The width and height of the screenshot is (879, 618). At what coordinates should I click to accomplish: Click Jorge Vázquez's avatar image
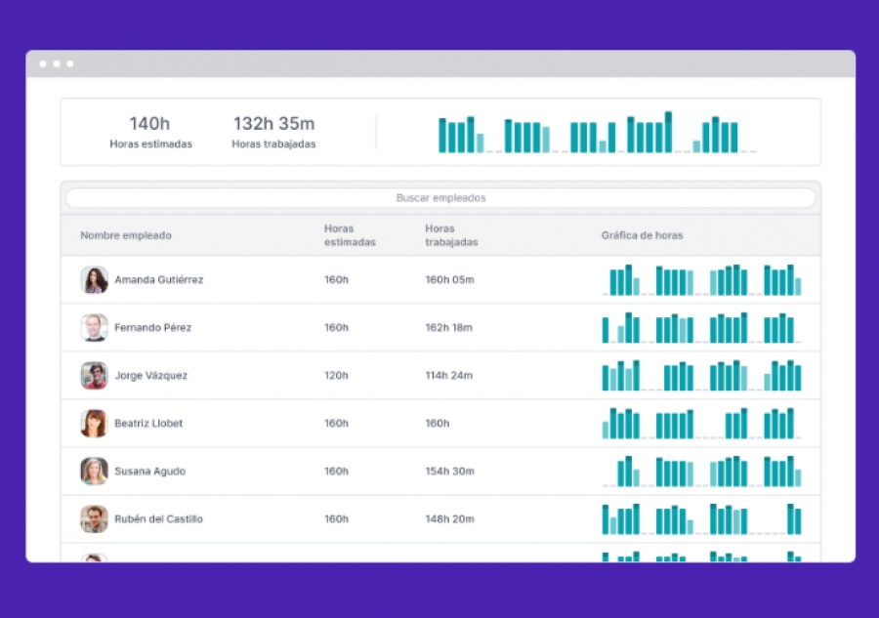click(94, 376)
